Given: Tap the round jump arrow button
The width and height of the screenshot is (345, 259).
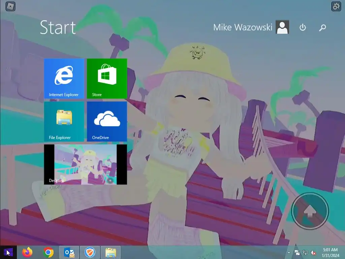Looking at the screenshot, I should [x=310, y=211].
